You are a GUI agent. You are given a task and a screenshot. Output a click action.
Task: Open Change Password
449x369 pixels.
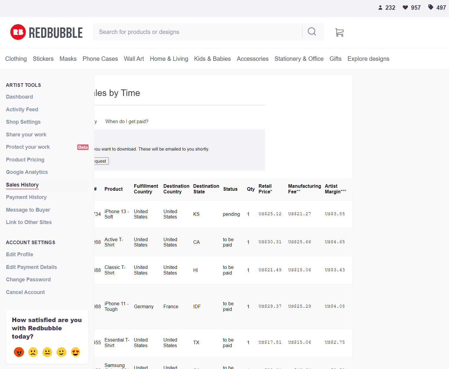[28, 280]
